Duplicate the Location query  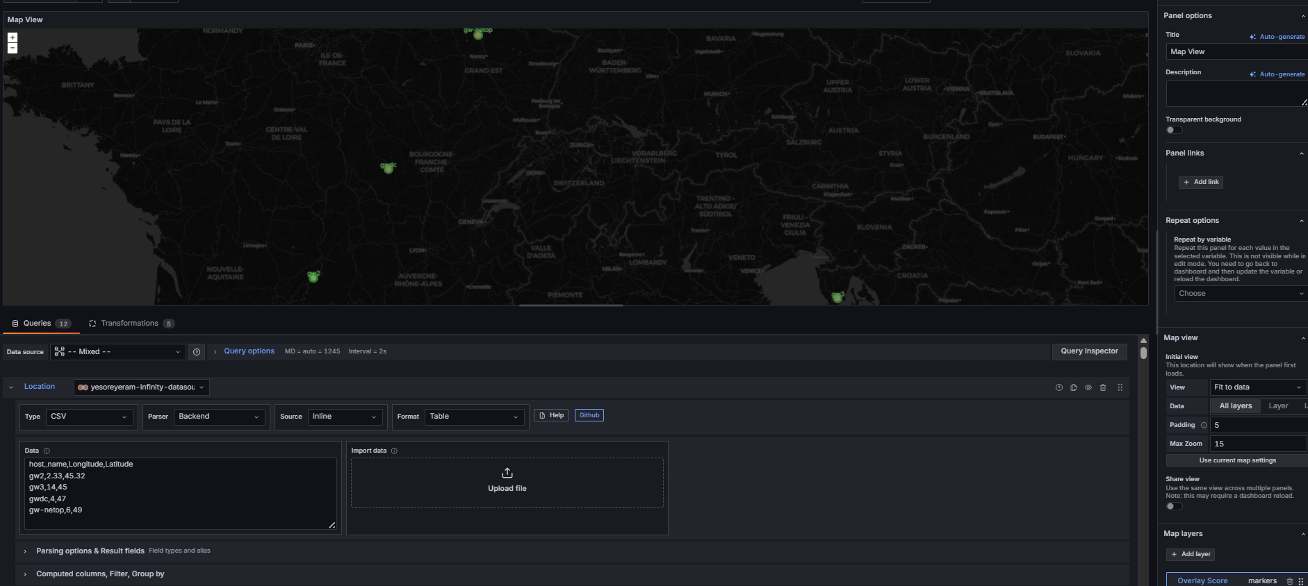tap(1074, 387)
